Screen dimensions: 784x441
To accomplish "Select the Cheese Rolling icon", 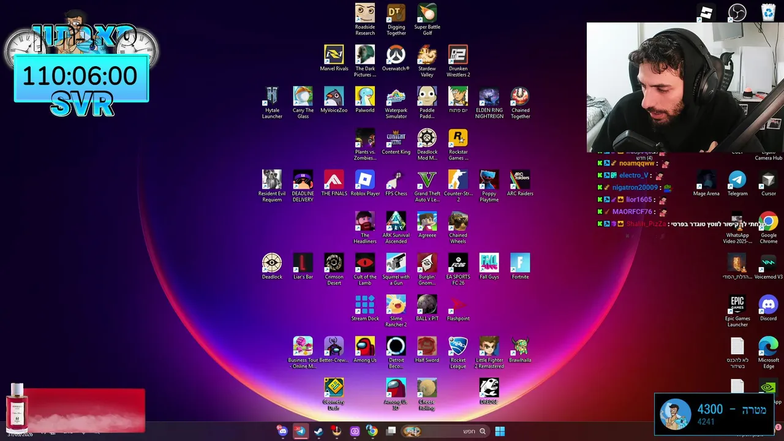I will [x=427, y=394].
